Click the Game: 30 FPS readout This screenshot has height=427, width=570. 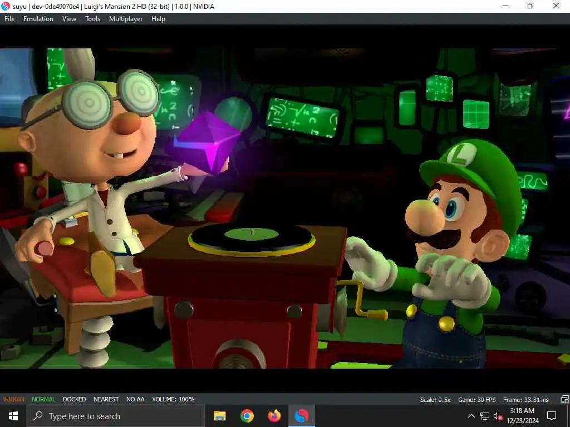476,399
